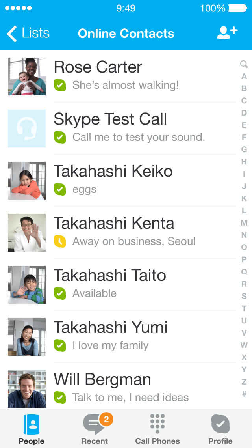Open the Recent conversations tab
Screen dimensions: 252x448
click(94, 429)
